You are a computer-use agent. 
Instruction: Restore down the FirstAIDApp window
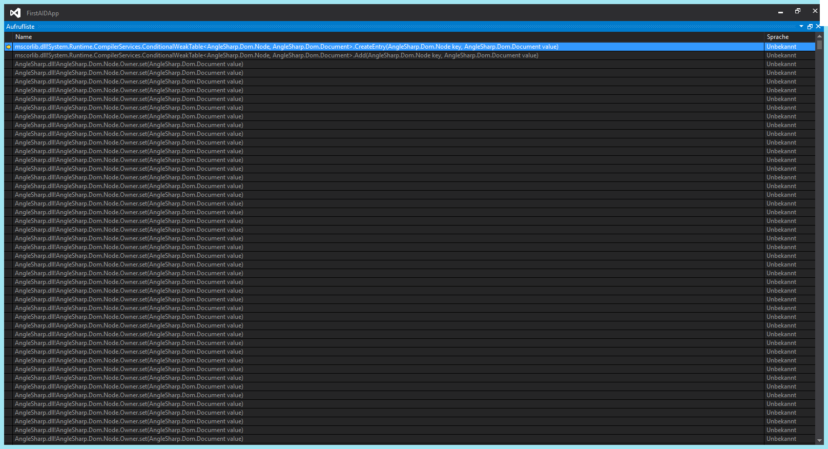point(798,11)
